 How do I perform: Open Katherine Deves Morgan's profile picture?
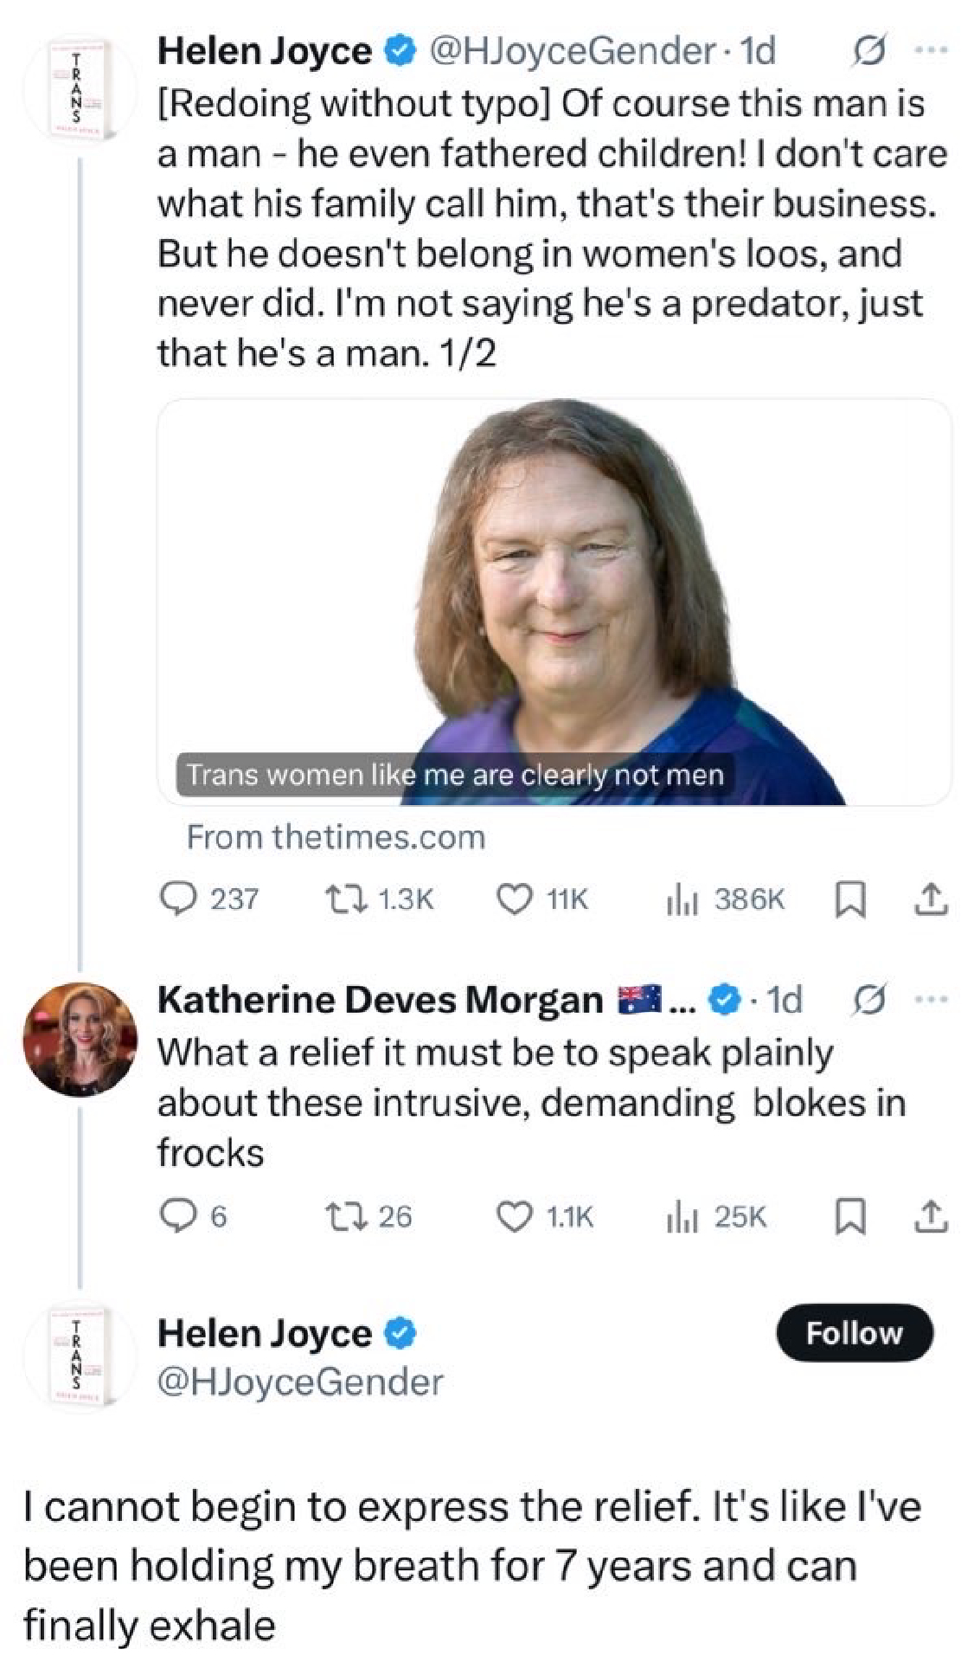pos(80,1039)
